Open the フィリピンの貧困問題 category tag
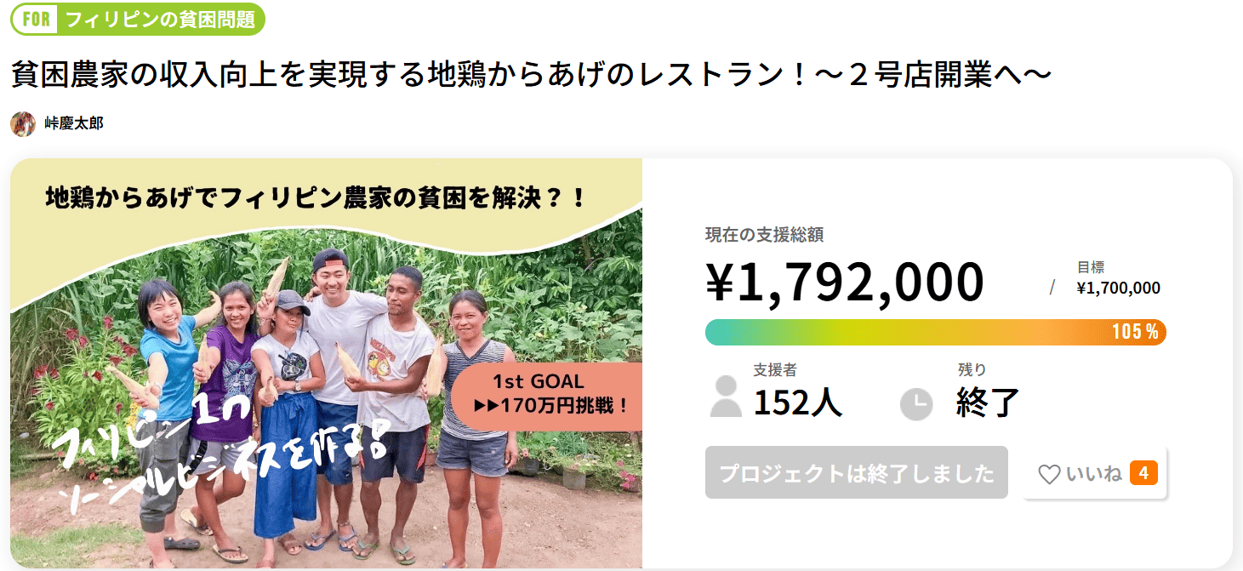The image size is (1243, 571). [160, 20]
